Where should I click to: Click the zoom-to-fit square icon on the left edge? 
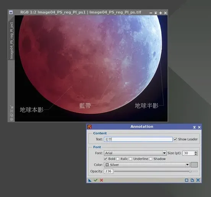click(11, 111)
